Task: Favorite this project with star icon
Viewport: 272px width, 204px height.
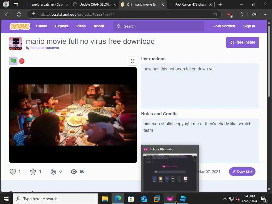Action: pos(33,172)
